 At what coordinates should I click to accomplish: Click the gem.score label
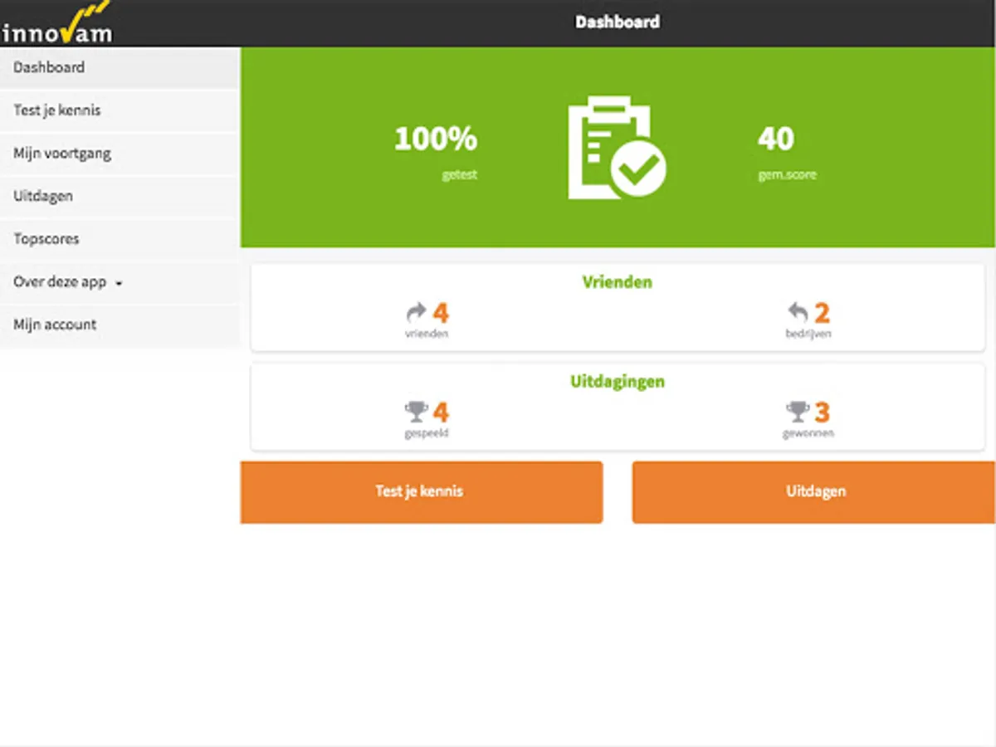(787, 175)
